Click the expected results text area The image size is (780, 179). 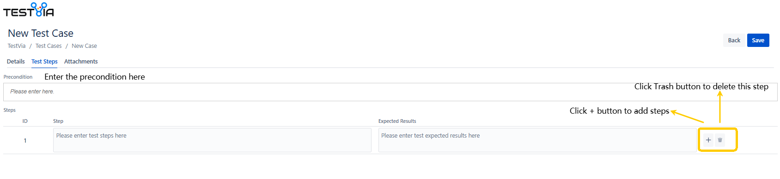(537, 140)
